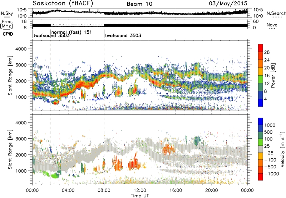Click the gray segment of the Velocity colorbar
This screenshot has height=198, width=286.
(261, 149)
